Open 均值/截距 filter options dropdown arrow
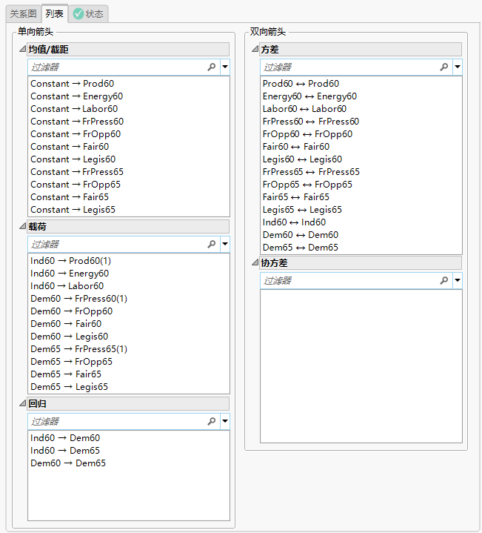 [x=224, y=67]
